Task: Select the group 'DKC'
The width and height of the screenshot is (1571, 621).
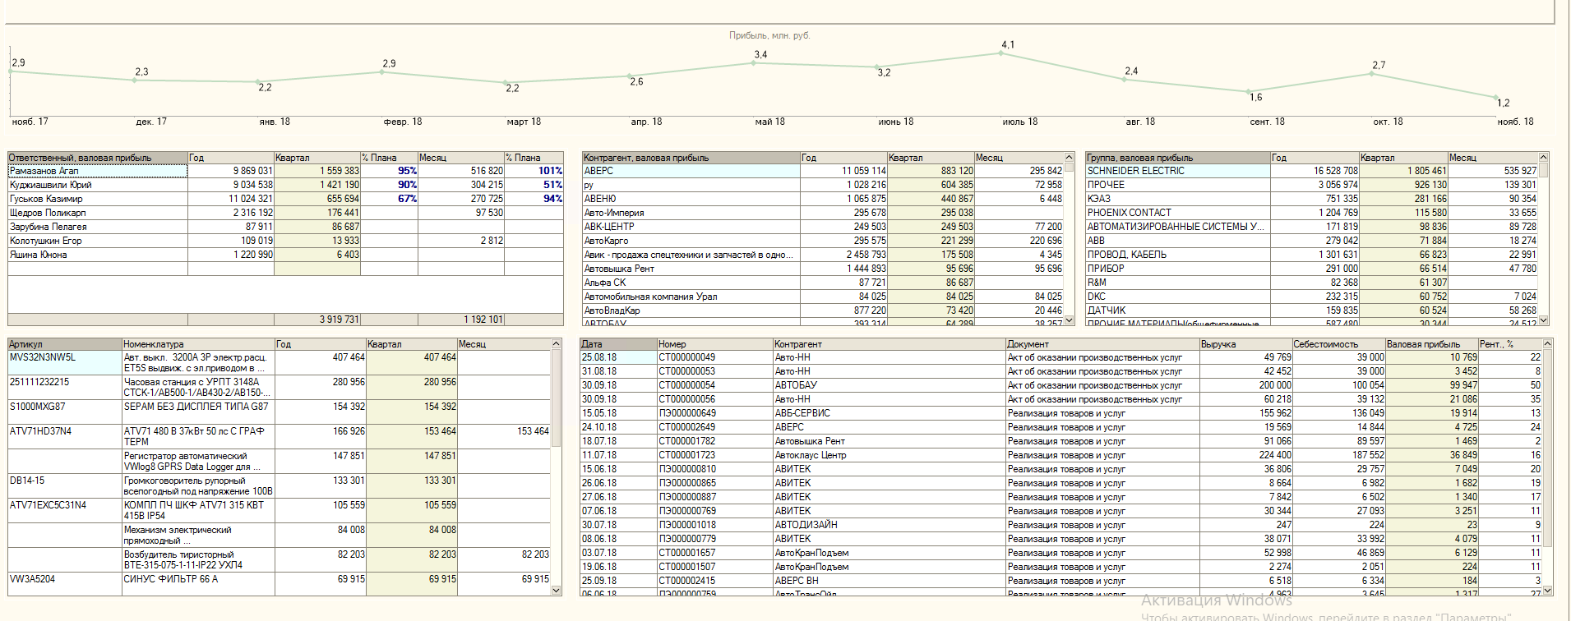Action: (1178, 297)
